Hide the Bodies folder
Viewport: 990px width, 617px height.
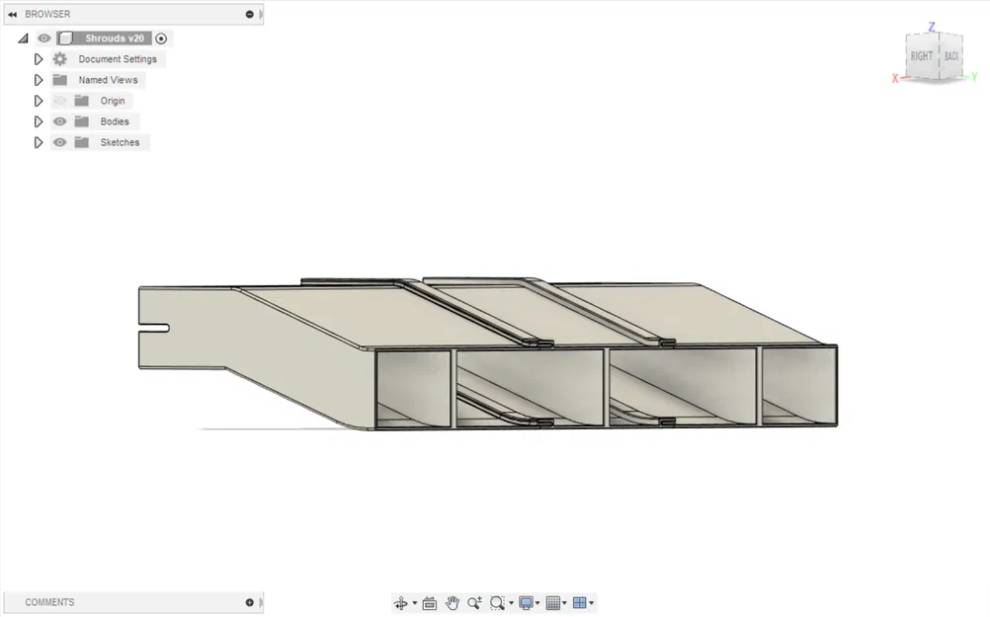pyautogui.click(x=58, y=121)
